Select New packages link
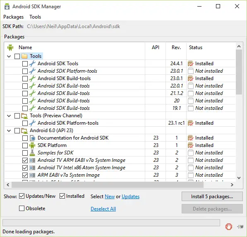 pyautogui.click(x=110, y=197)
